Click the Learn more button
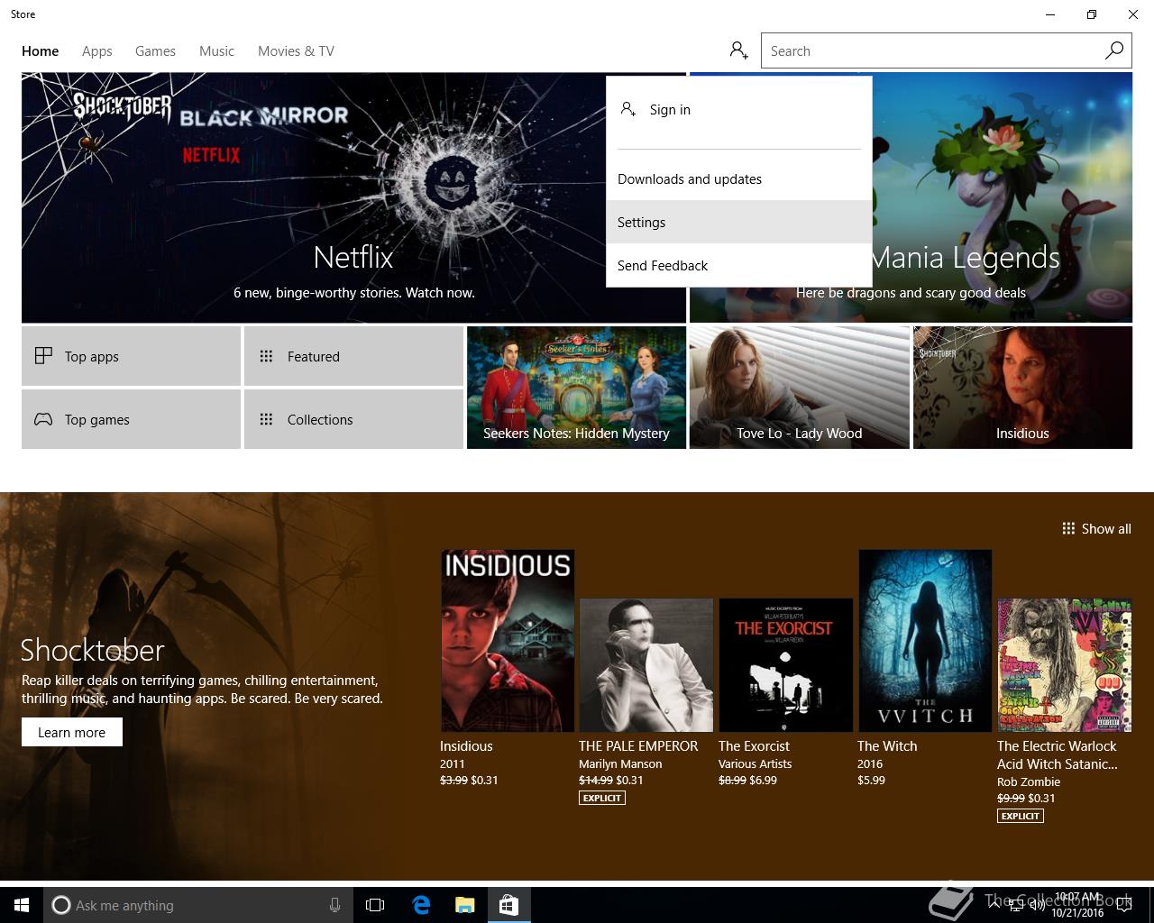1154x923 pixels. pyautogui.click(x=72, y=732)
